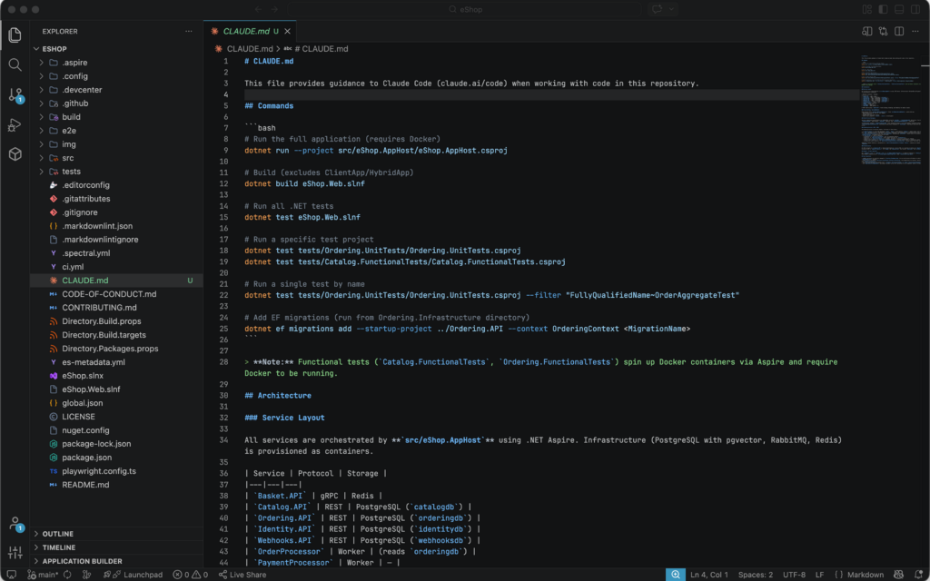Open the Source Control view
This screenshot has width=930, height=581.
pyautogui.click(x=15, y=94)
